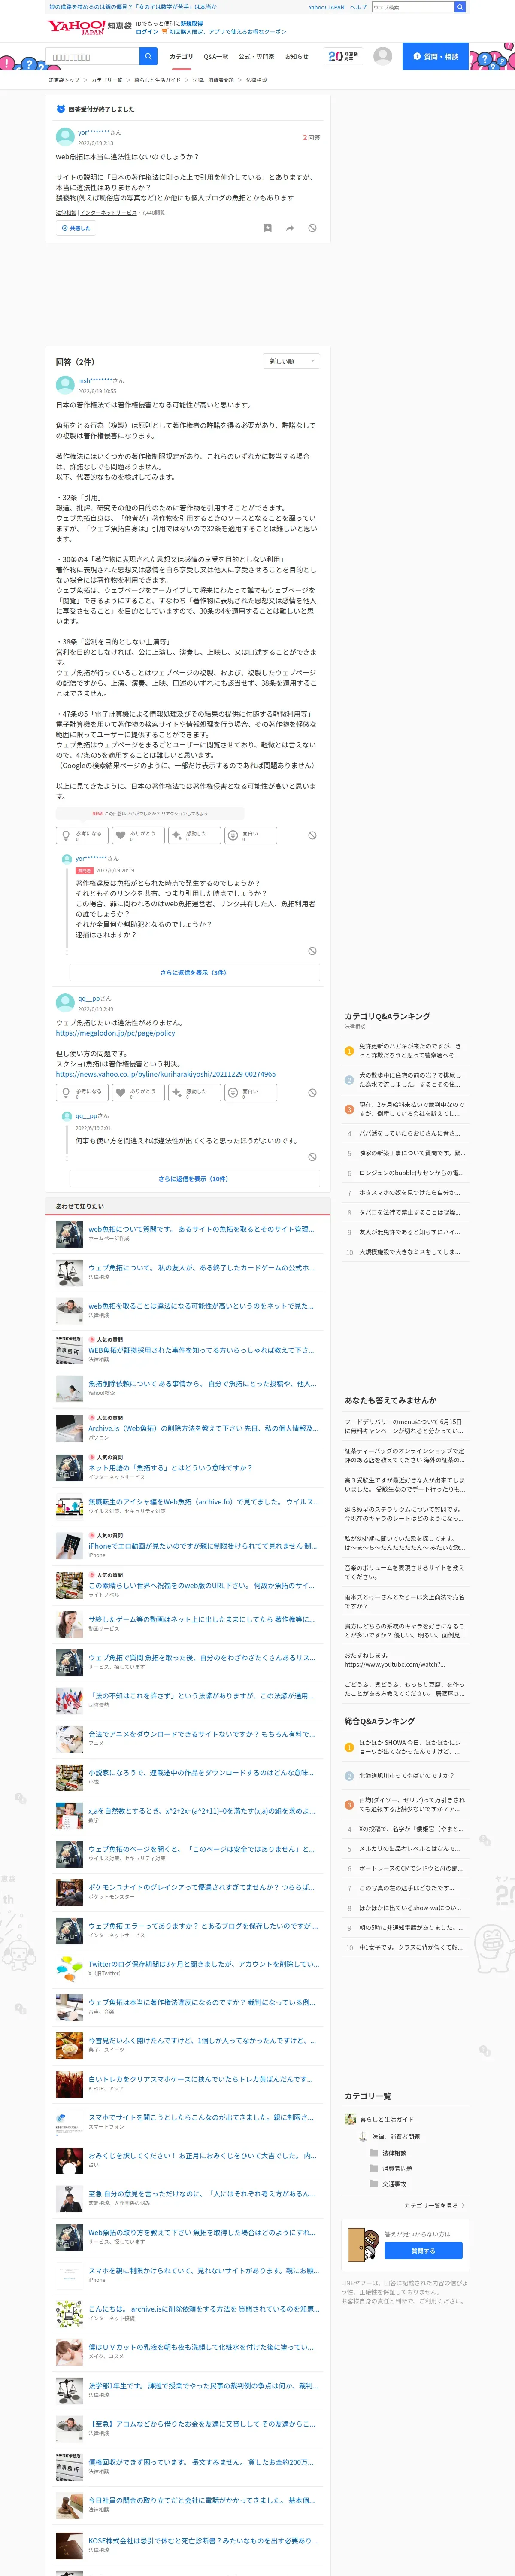Mark msh******** answer as 感動した
515x2576 pixels.
pyautogui.click(x=194, y=835)
